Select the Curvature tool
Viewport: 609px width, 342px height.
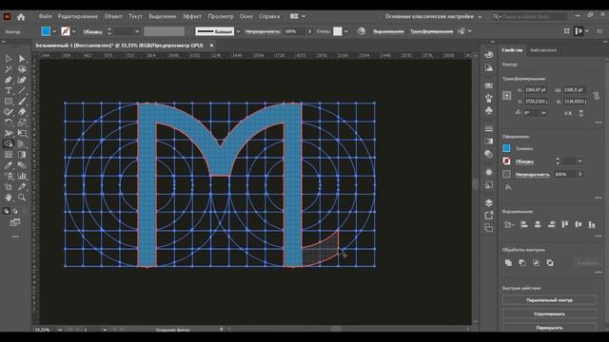point(22,80)
